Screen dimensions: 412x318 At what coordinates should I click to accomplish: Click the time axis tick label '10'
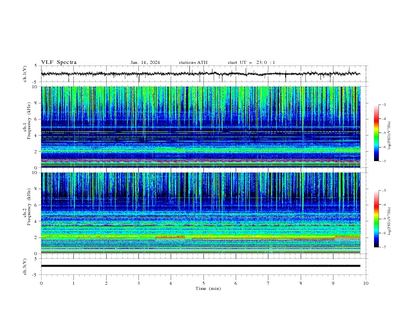(x=366, y=283)
